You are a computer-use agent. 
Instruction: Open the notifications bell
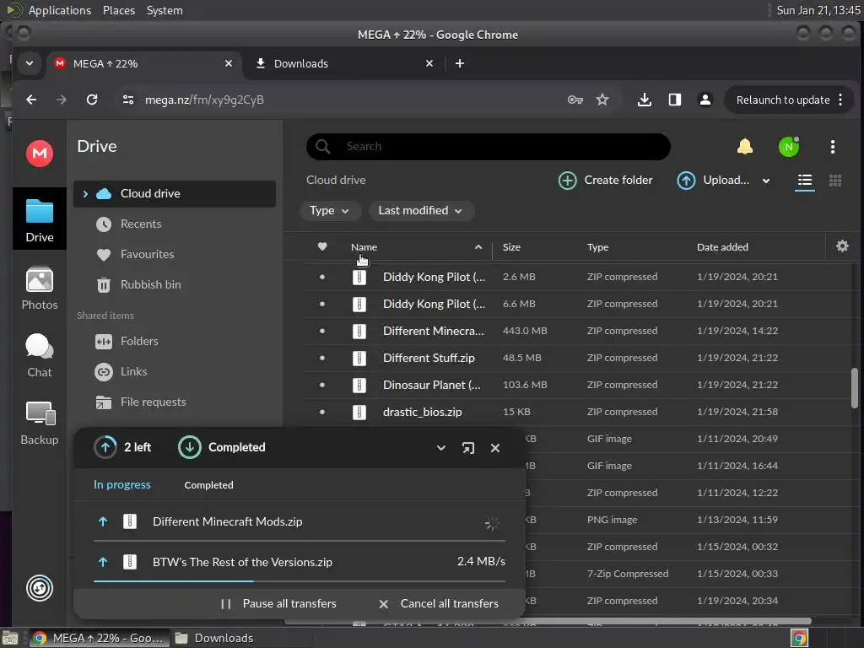(x=744, y=147)
